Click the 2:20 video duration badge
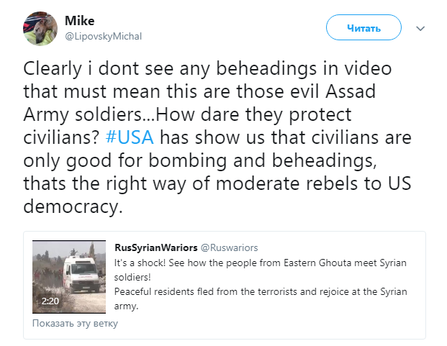This screenshot has width=447, height=346. click(x=50, y=301)
